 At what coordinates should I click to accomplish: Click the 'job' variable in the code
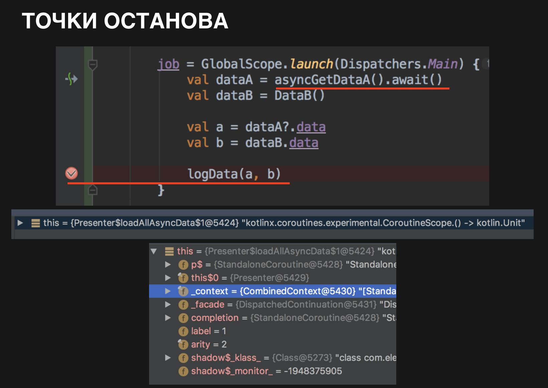tap(169, 64)
